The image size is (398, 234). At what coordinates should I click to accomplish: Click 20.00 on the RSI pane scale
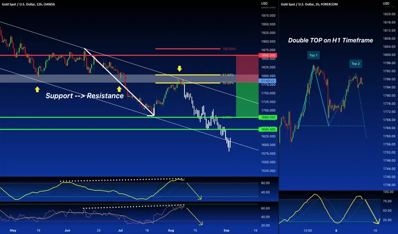point(265,225)
